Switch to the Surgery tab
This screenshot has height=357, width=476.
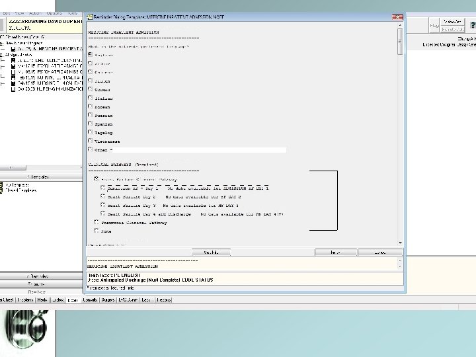108,300
